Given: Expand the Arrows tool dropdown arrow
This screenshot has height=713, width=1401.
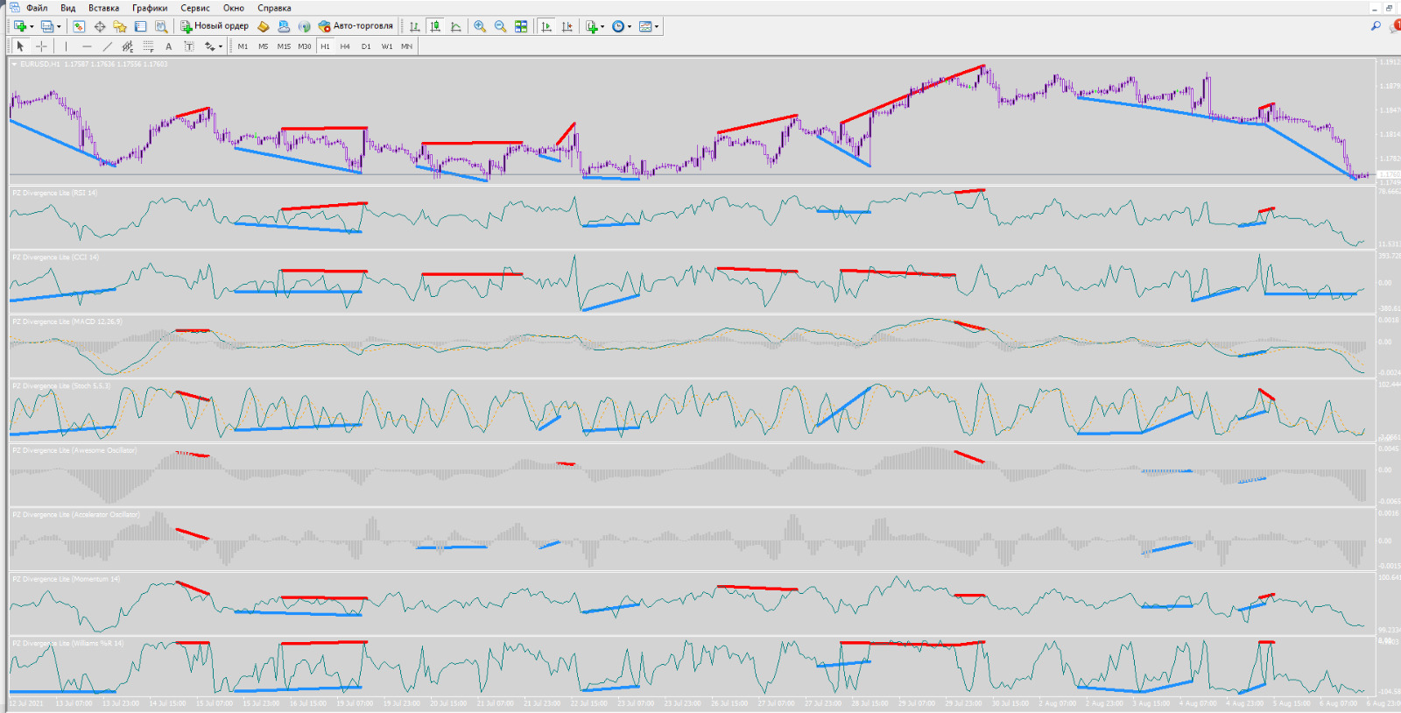Looking at the screenshot, I should click(x=221, y=46).
